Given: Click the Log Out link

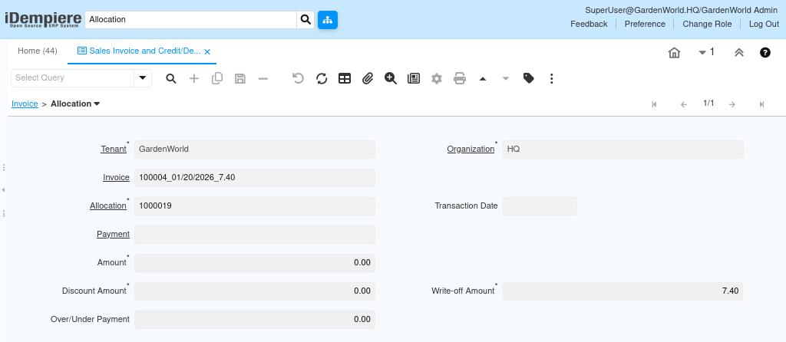Looking at the screenshot, I should tap(764, 24).
